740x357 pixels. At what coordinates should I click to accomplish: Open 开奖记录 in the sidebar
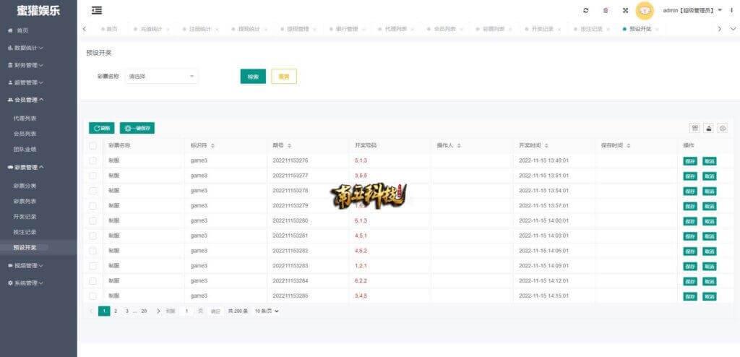coord(25,216)
